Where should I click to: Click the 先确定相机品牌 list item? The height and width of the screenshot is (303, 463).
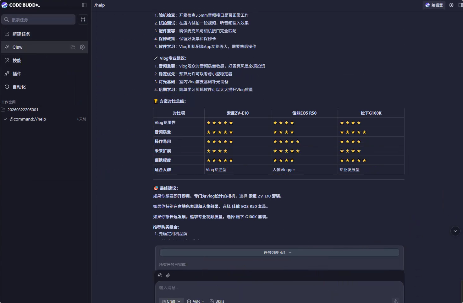[173, 234]
